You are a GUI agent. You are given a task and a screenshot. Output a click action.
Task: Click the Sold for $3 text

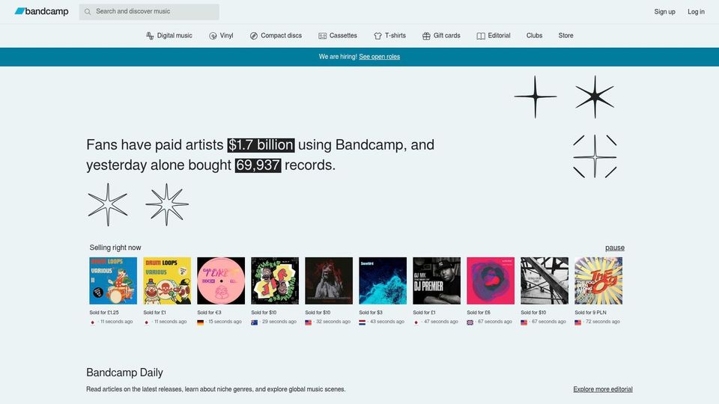371,313
